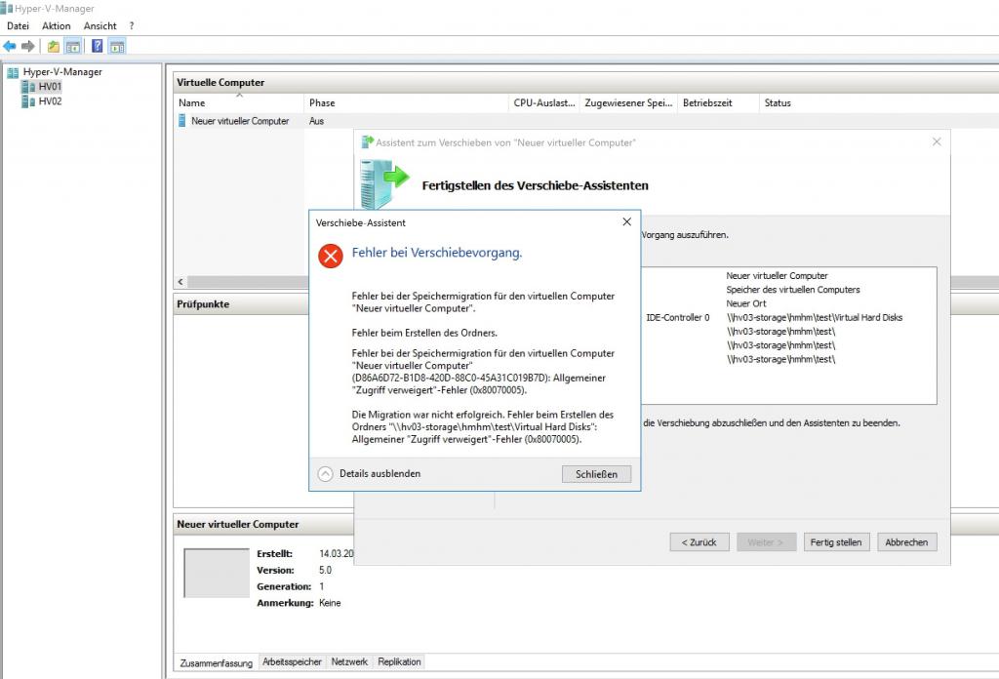999x679 pixels.
Task: Click the VM preview thumbnail in the summary pane
Action: tap(217, 573)
